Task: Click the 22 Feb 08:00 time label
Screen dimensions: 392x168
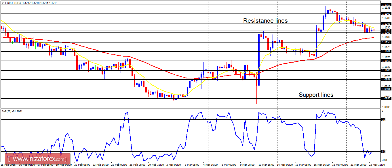Action: tap(82, 165)
